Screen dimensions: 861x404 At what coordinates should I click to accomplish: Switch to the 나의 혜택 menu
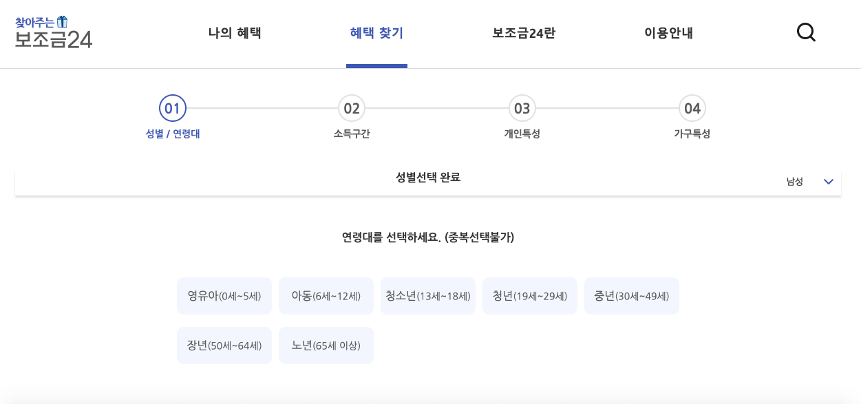pos(234,33)
